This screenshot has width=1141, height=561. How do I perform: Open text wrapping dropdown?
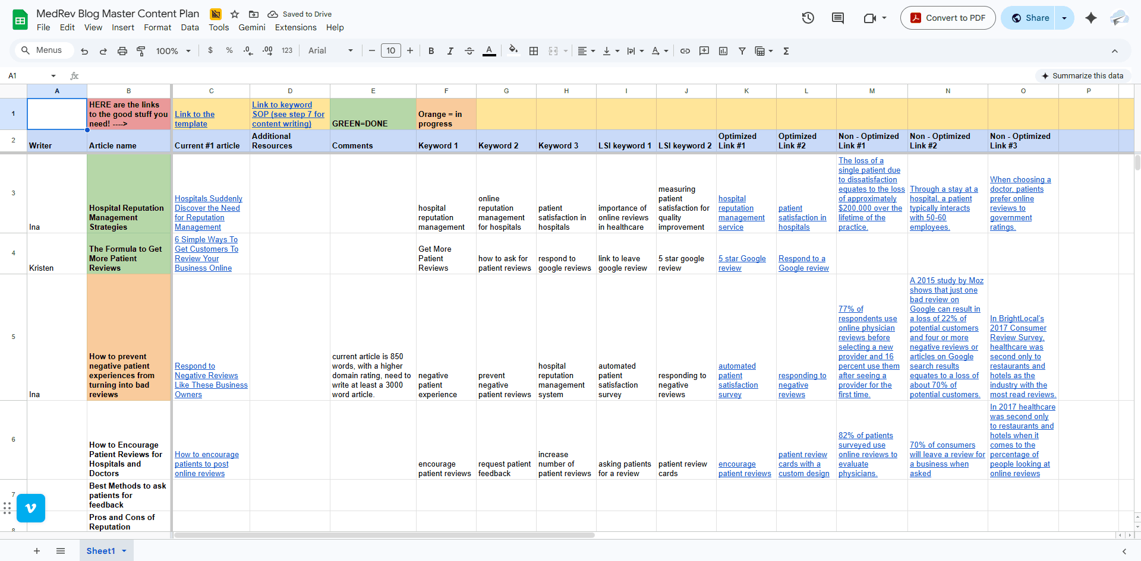[635, 51]
